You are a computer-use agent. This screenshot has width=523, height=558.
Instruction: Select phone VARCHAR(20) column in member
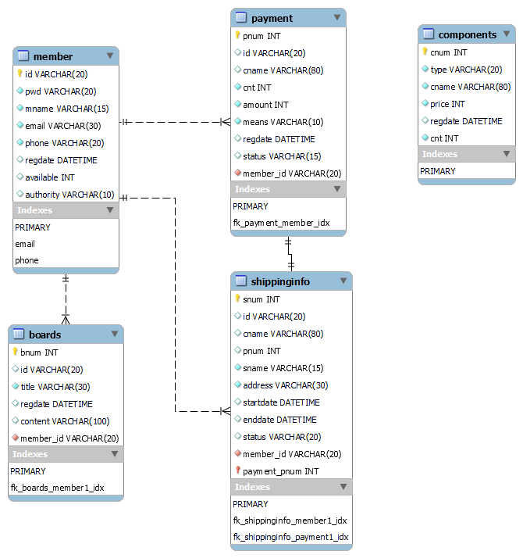(x=66, y=143)
